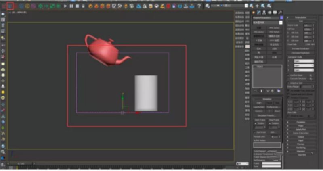Click the object name field in Modify panel

(266, 18)
